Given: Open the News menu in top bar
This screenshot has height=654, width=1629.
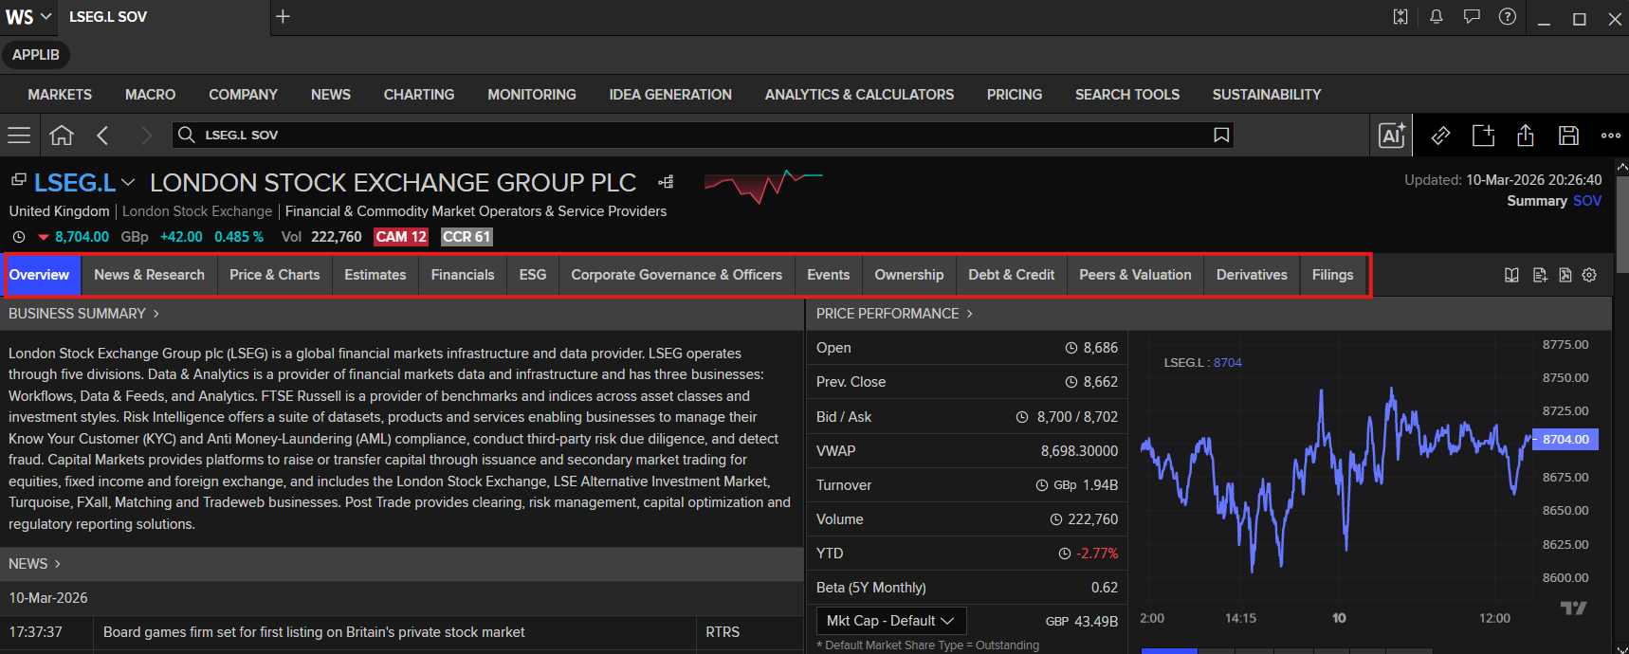Looking at the screenshot, I should (x=331, y=95).
